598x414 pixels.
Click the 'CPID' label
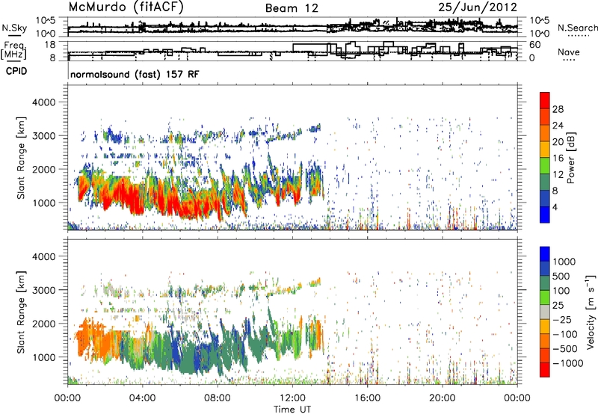pyautogui.click(x=16, y=71)
